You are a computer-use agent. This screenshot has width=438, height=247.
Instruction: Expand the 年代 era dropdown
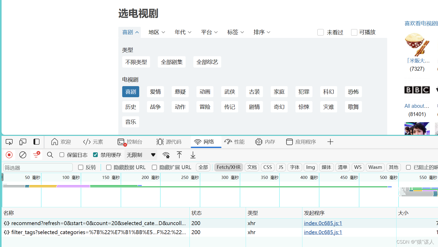tap(183, 32)
